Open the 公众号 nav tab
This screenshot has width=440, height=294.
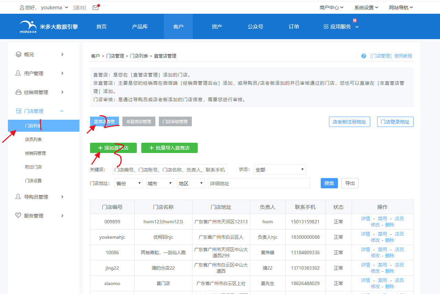pos(255,27)
